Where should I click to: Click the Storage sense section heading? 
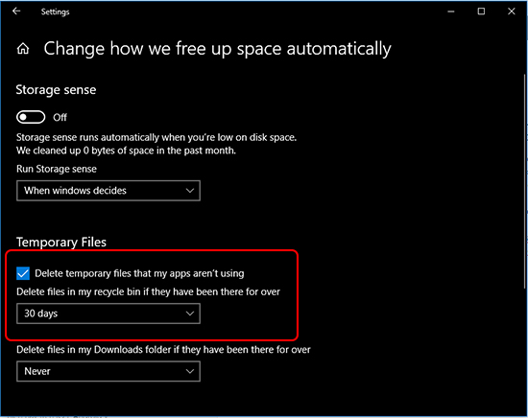point(56,90)
